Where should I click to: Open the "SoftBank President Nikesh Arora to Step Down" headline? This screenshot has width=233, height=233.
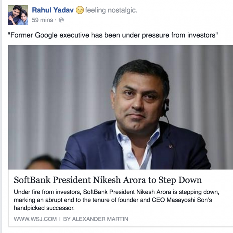[x=108, y=180]
